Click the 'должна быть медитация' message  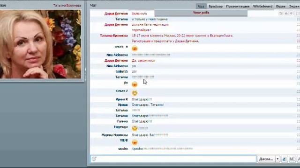[x=150, y=25]
